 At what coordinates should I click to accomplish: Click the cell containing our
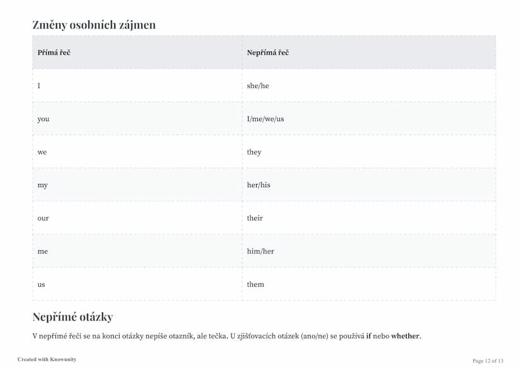[137, 218]
